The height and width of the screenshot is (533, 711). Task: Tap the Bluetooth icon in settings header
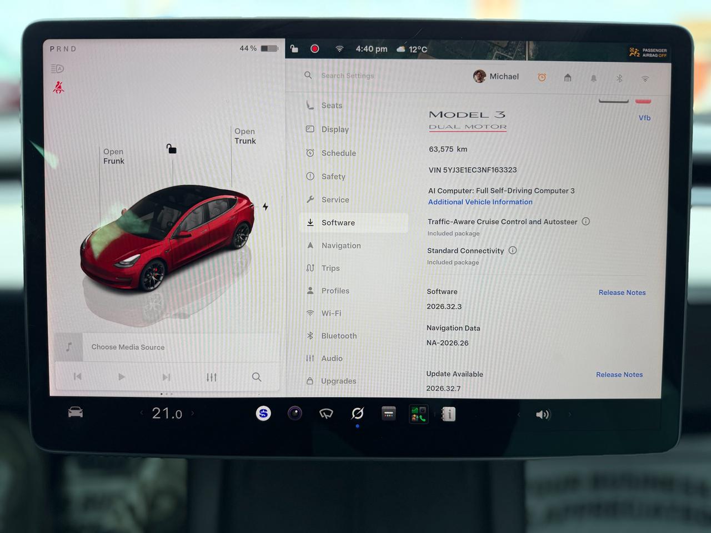[x=619, y=78]
